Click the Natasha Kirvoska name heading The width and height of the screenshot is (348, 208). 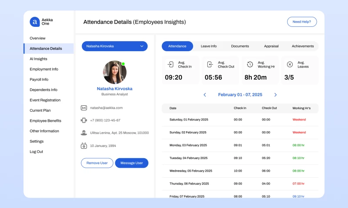(x=115, y=89)
